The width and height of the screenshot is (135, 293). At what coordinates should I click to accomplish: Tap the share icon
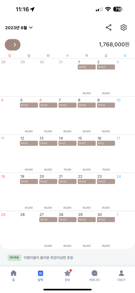click(x=108, y=27)
